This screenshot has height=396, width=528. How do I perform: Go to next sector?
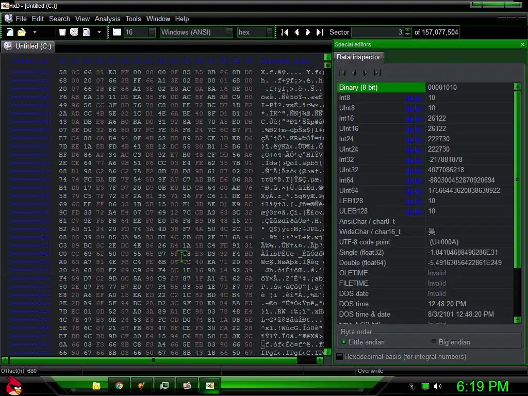pyautogui.click(x=308, y=32)
